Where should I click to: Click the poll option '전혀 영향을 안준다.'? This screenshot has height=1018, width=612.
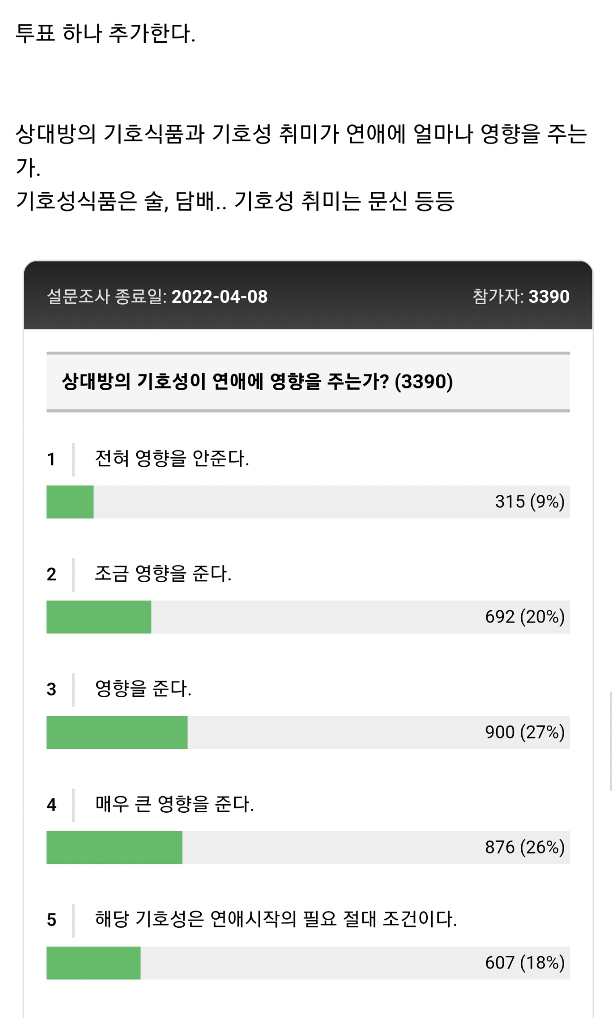click(x=172, y=459)
